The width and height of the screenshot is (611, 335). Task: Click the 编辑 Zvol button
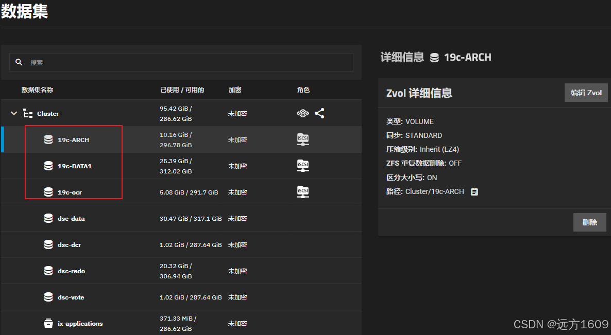point(586,93)
